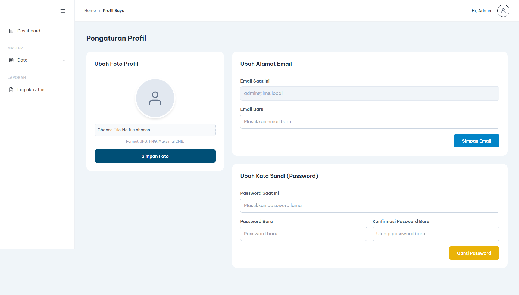
Task: Click the Ubah Kata Sandi (Password) heading
Action: click(279, 176)
